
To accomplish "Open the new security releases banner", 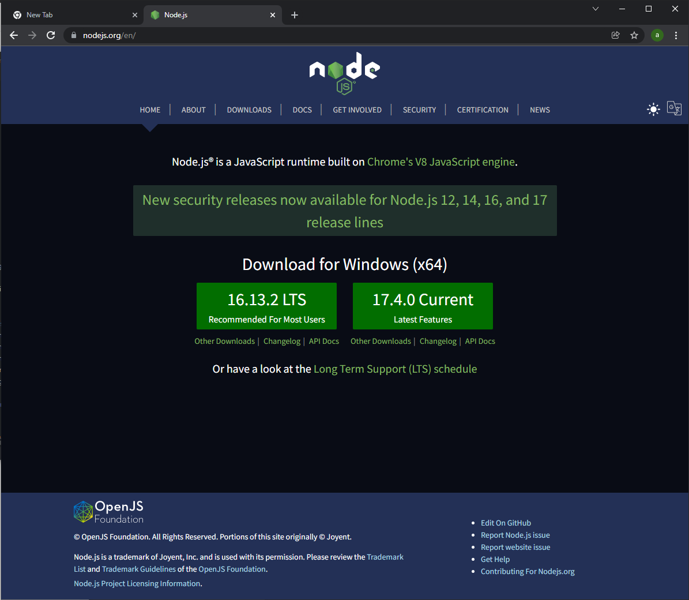I will click(x=345, y=211).
